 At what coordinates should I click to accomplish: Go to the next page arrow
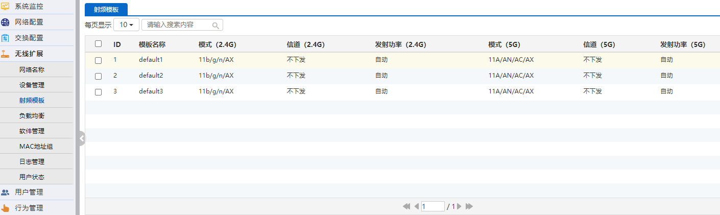[x=459, y=206]
